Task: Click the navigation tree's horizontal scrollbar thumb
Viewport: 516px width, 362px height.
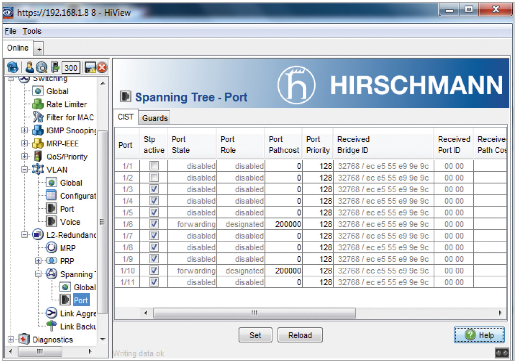Action: 40,351
